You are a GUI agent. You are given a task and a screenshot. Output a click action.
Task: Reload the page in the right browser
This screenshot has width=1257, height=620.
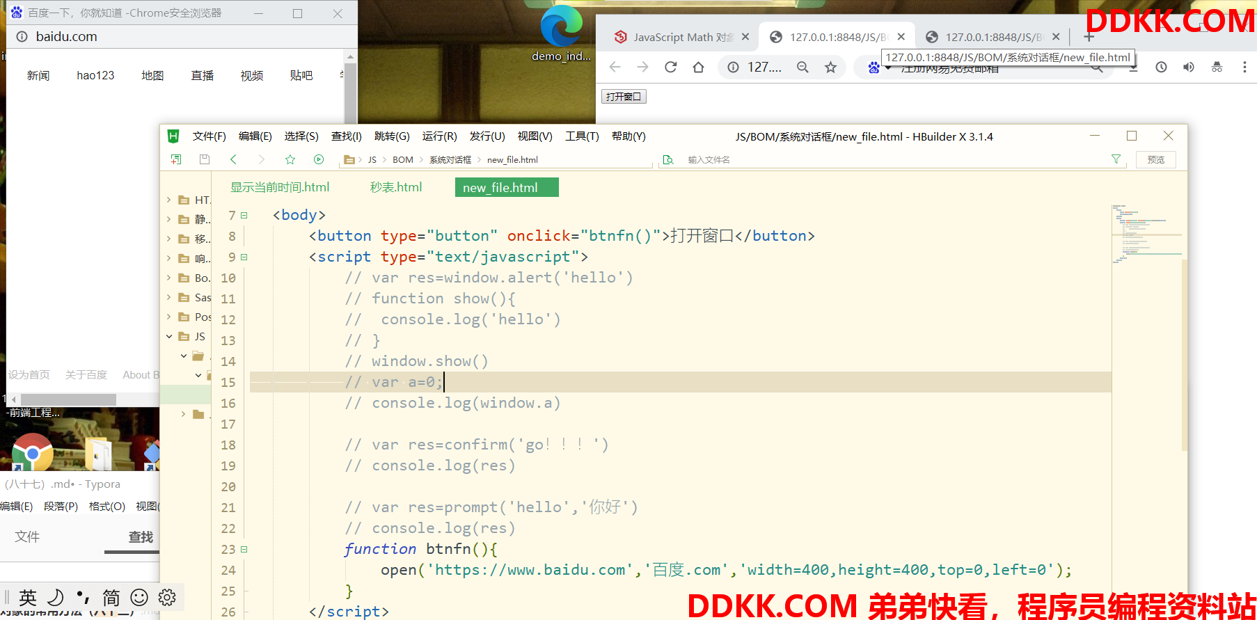670,67
